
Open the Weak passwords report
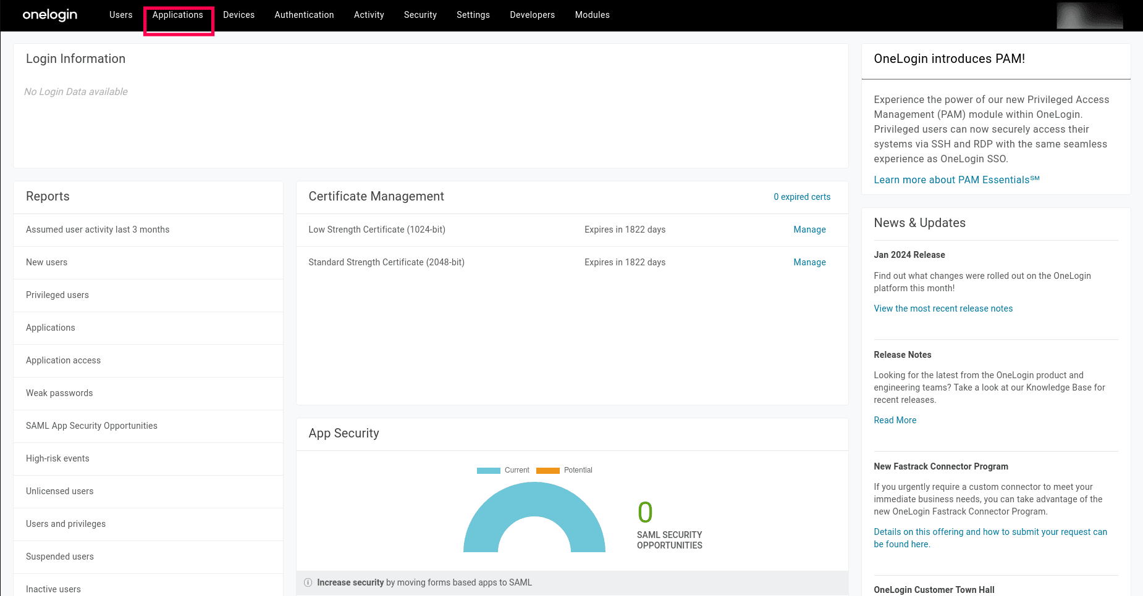59,393
